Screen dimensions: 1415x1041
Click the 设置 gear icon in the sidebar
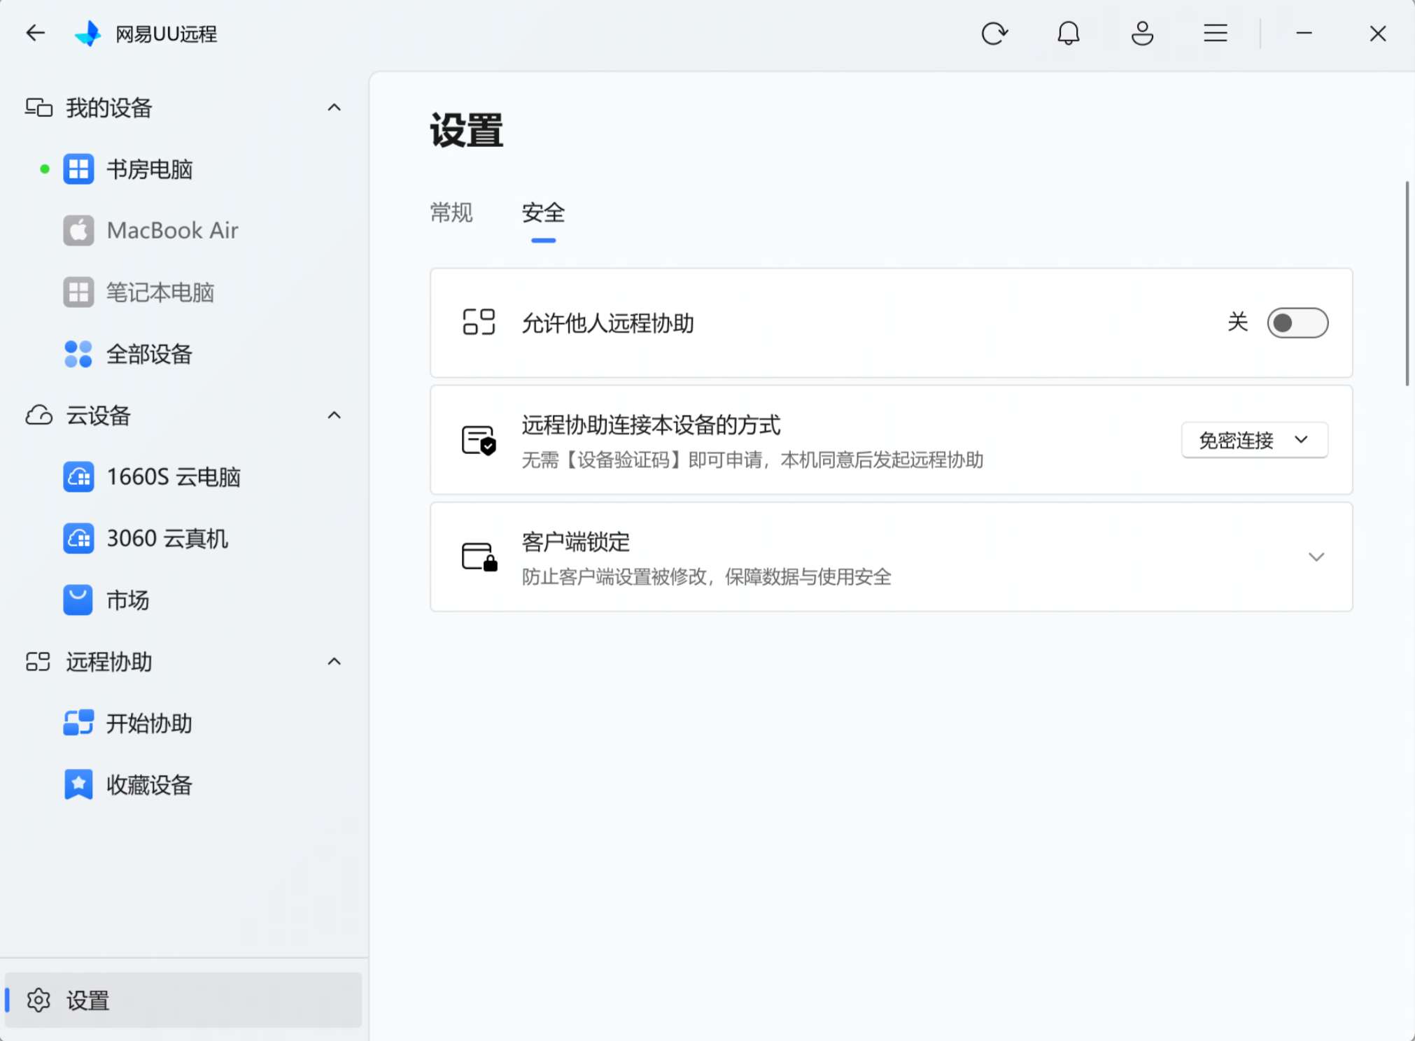(38, 1000)
